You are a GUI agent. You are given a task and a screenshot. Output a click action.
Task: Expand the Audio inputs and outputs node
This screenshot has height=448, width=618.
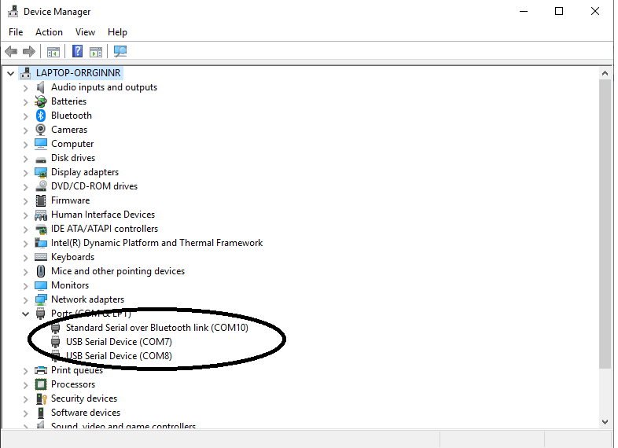pos(25,88)
